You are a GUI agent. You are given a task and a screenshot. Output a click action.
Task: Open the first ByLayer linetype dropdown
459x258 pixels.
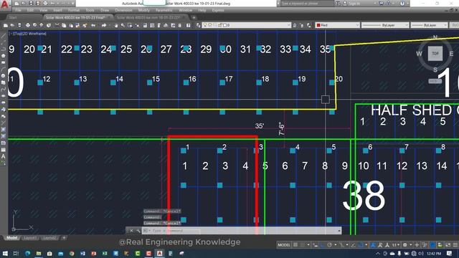[385, 25]
